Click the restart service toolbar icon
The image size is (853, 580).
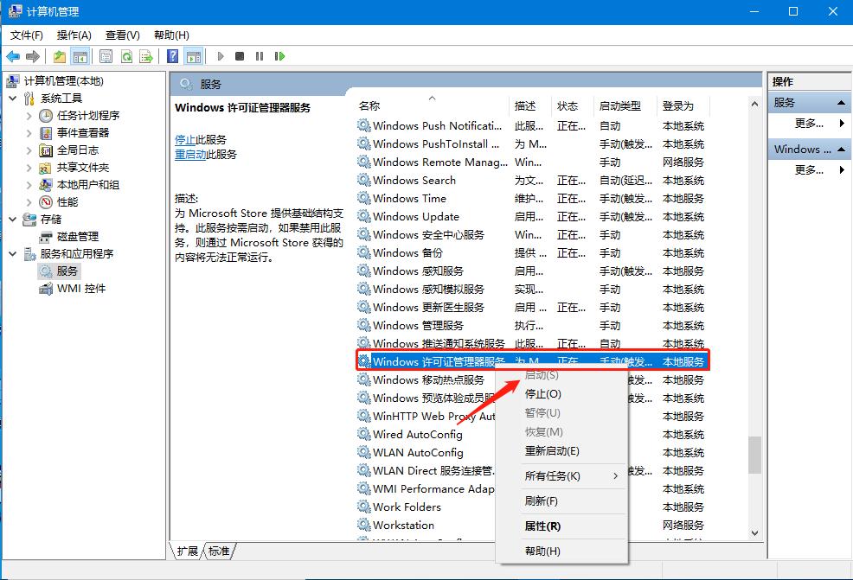click(280, 56)
